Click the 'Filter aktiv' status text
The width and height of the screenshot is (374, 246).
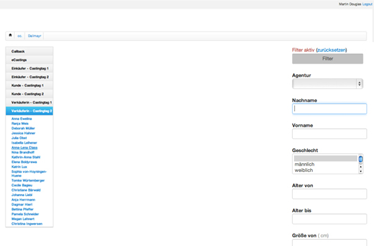coord(303,50)
